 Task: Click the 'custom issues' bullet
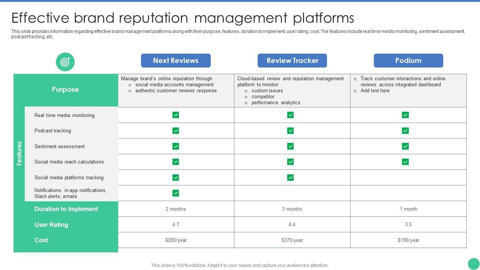point(267,91)
